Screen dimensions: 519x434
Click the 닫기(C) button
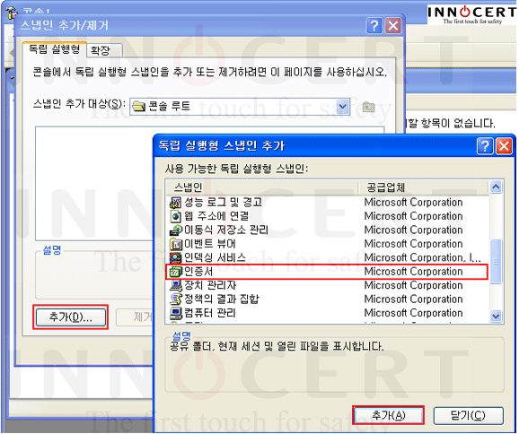click(x=468, y=415)
